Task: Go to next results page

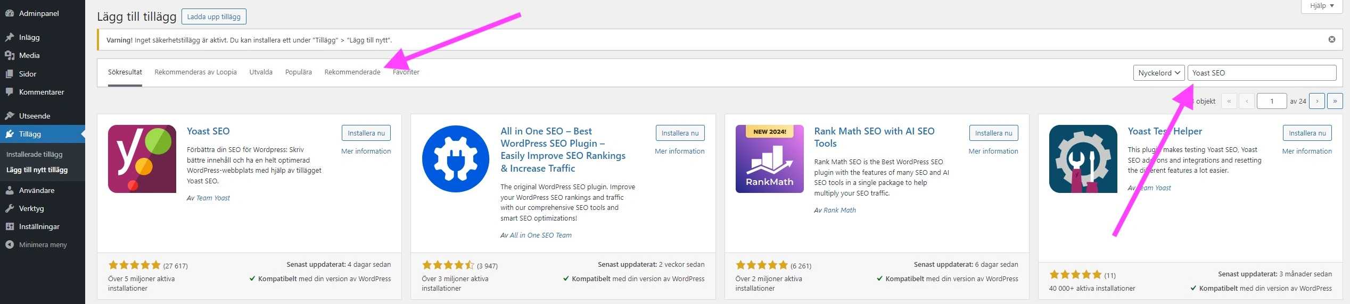Action: coord(1317,101)
